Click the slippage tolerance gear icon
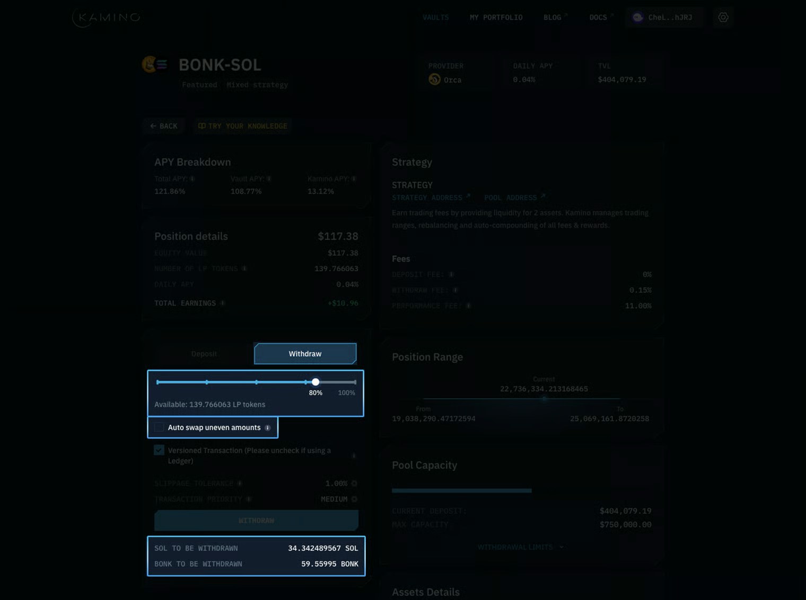 point(354,483)
